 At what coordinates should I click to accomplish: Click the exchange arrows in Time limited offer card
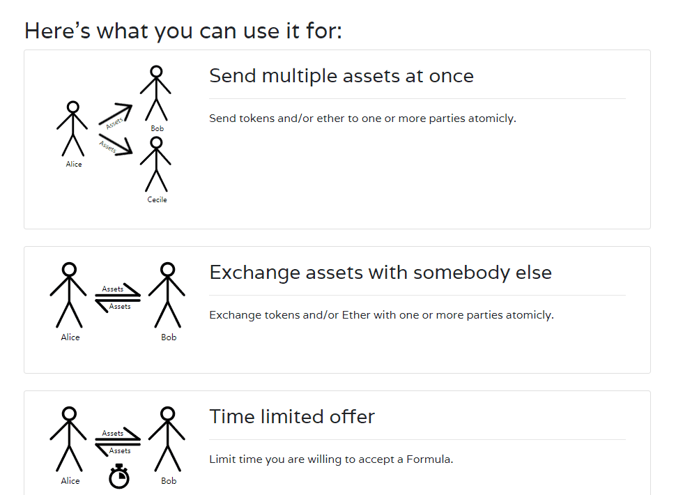tap(117, 442)
